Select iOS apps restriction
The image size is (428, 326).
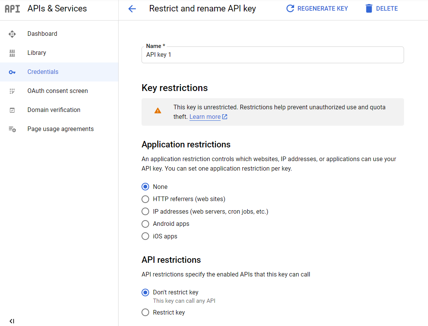pyautogui.click(x=145, y=236)
